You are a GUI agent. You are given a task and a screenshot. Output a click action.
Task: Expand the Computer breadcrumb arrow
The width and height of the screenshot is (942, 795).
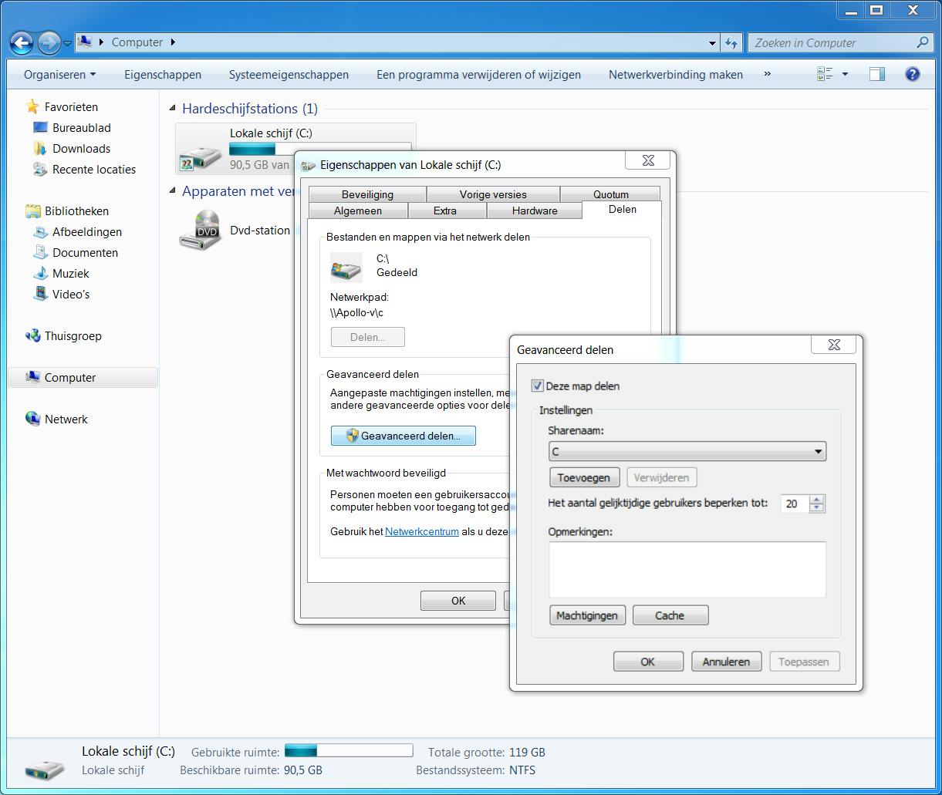tap(173, 42)
